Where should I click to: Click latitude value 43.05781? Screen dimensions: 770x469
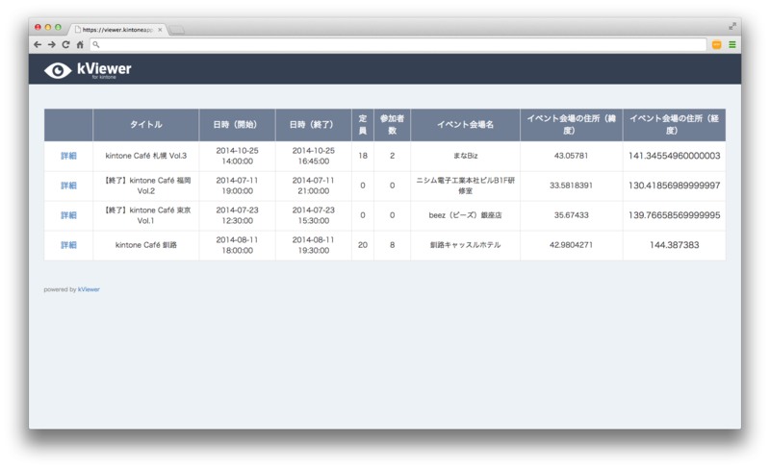[x=571, y=156]
